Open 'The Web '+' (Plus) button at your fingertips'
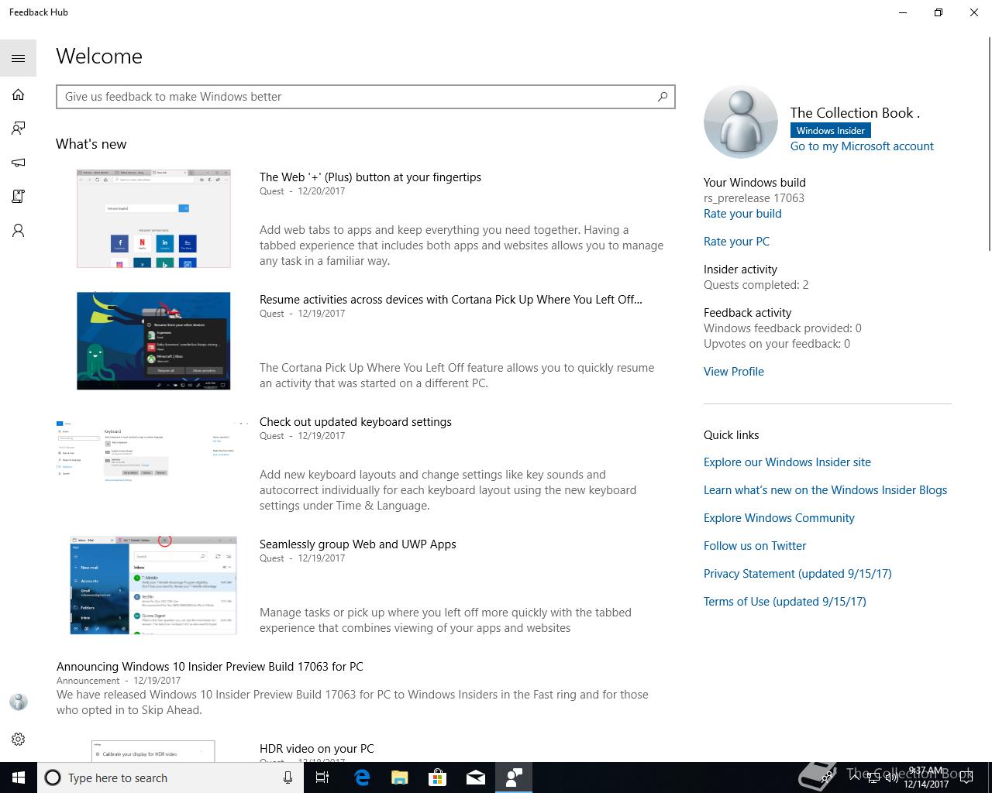This screenshot has height=793, width=992. [370, 177]
